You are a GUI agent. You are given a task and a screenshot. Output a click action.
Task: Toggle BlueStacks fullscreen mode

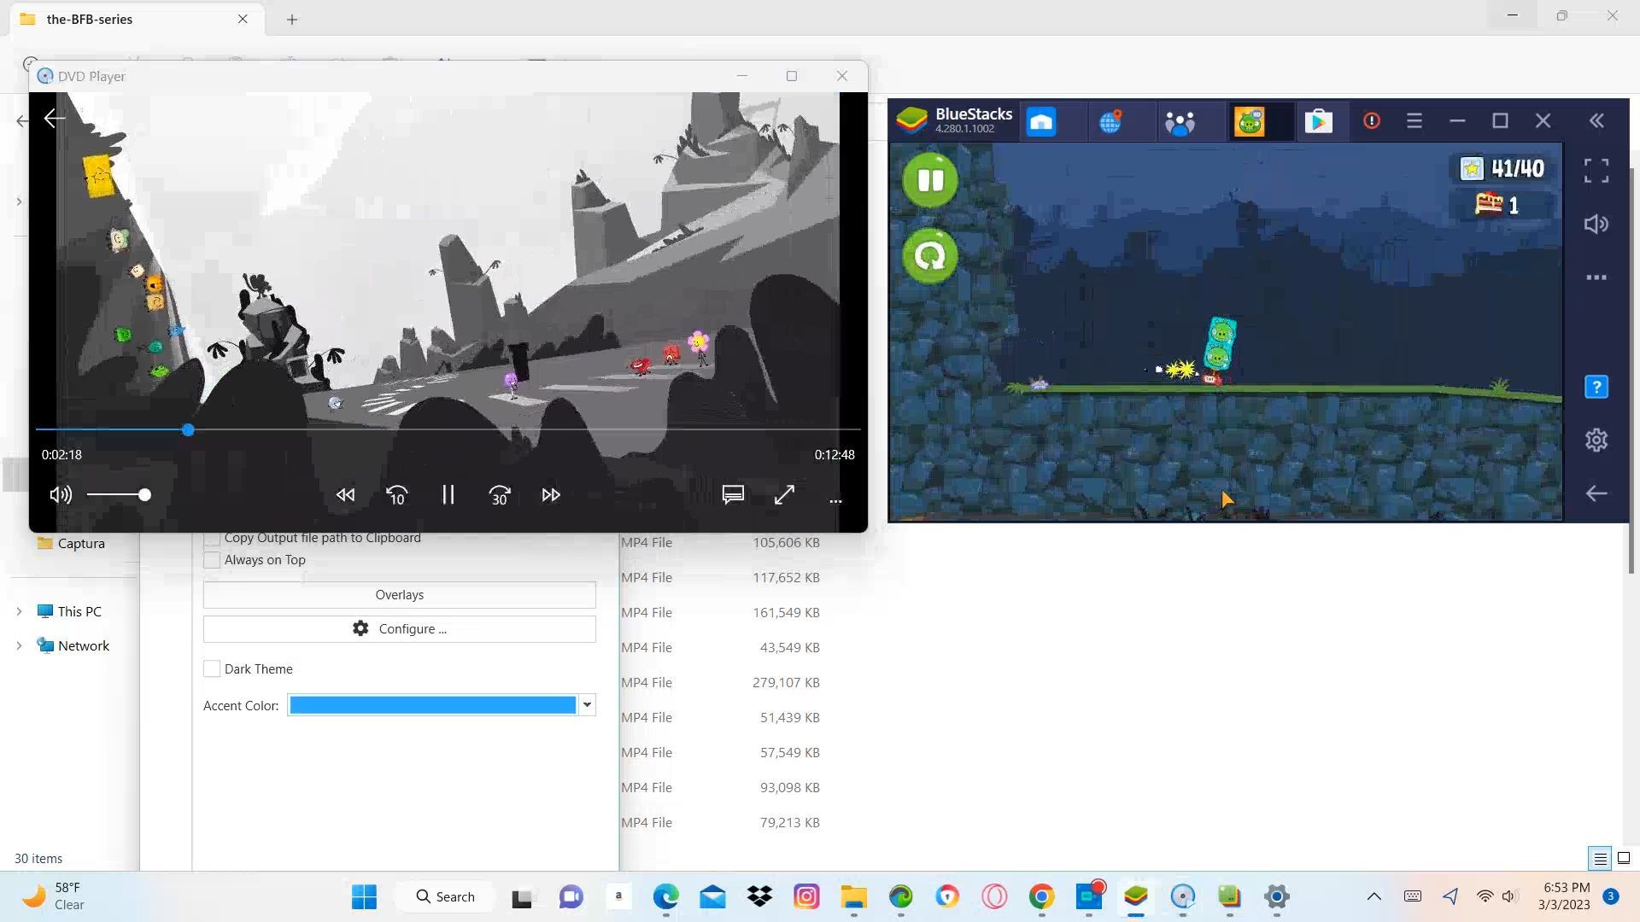1596,171
